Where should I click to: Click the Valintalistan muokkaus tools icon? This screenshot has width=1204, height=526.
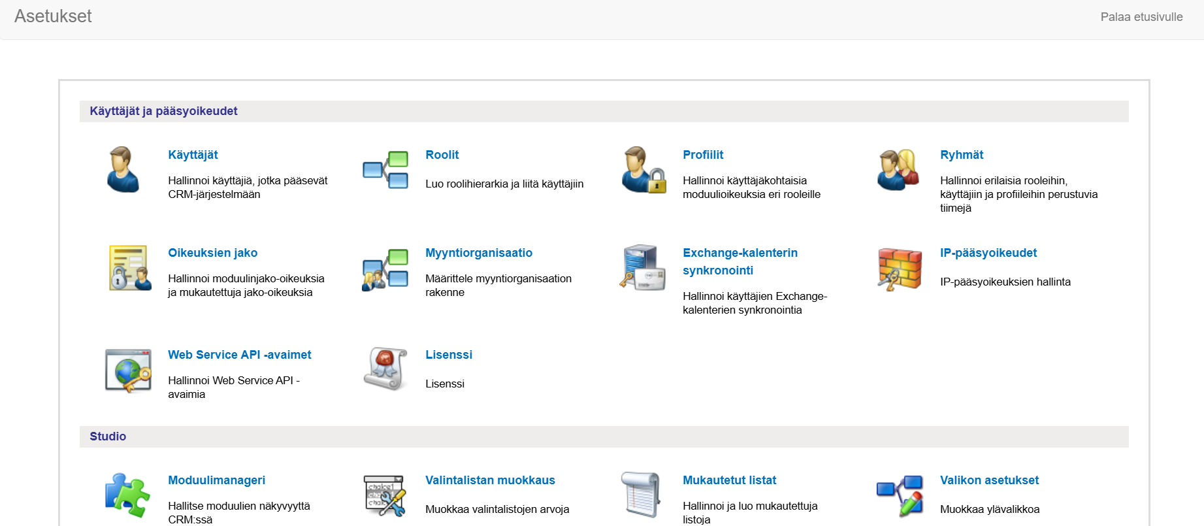point(385,495)
